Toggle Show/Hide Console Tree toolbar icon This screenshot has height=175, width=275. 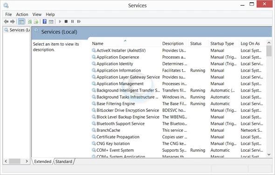[21, 21]
